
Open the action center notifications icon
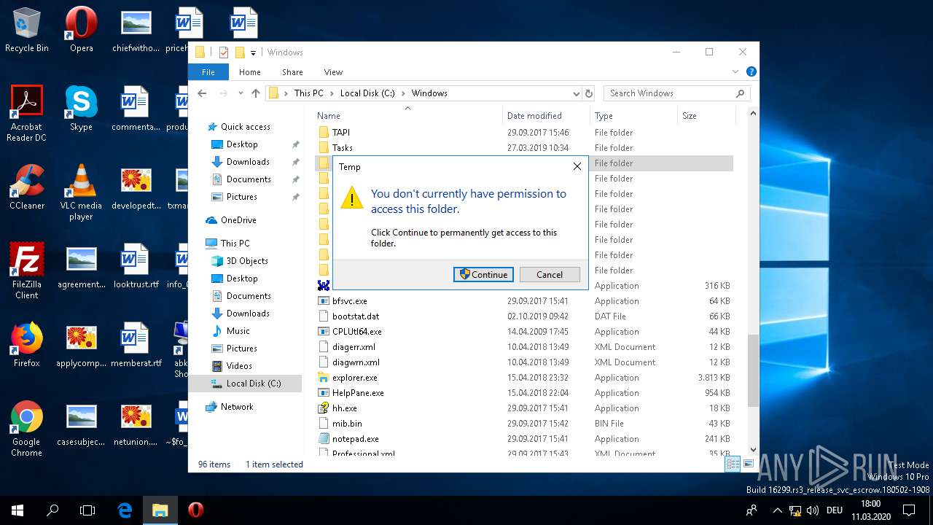tap(910, 510)
